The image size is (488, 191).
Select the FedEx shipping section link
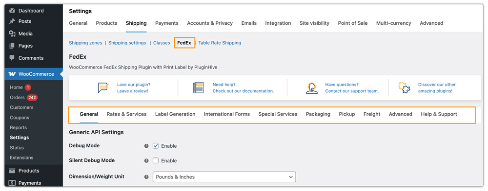[x=184, y=43]
